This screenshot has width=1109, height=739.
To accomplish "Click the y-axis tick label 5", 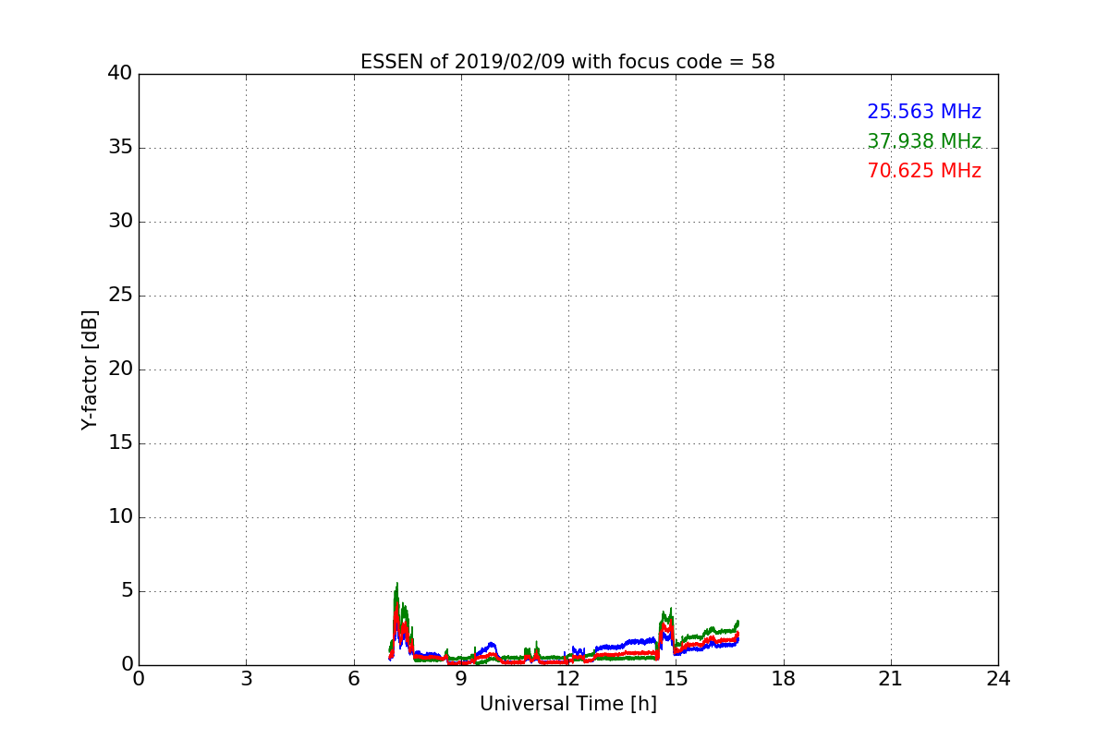I will tap(126, 591).
